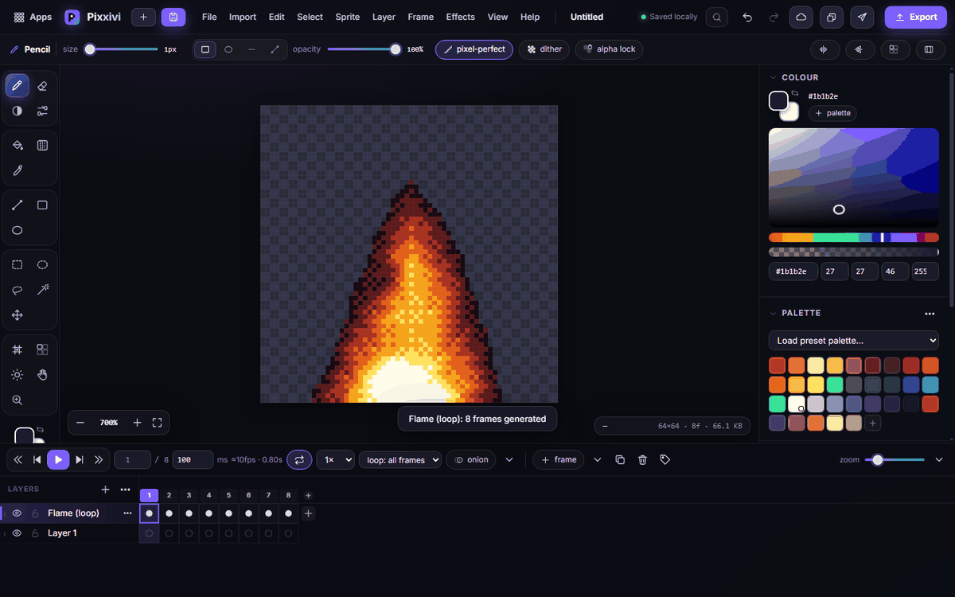The image size is (955, 597).
Task: Select the Pencil tool in the left toolbar
Action: click(x=18, y=85)
